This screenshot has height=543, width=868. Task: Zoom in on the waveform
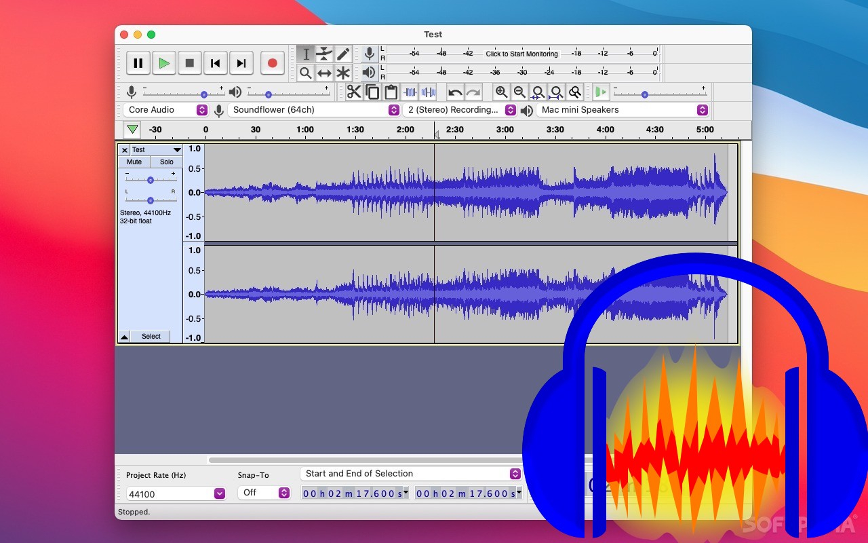tap(502, 92)
